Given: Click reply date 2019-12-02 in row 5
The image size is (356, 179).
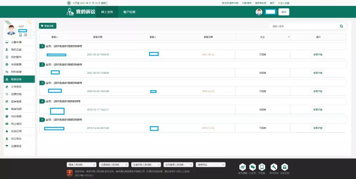Looking at the screenshot, I should [208, 128].
